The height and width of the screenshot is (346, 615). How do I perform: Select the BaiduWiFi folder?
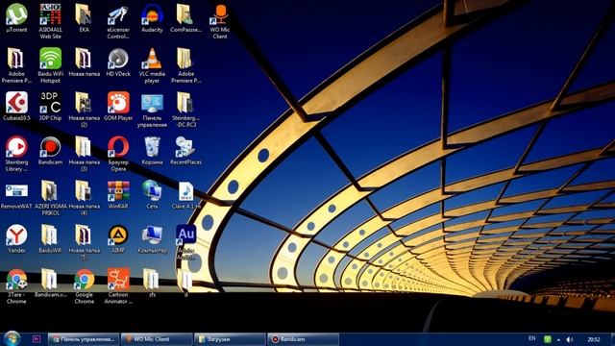click(50, 238)
